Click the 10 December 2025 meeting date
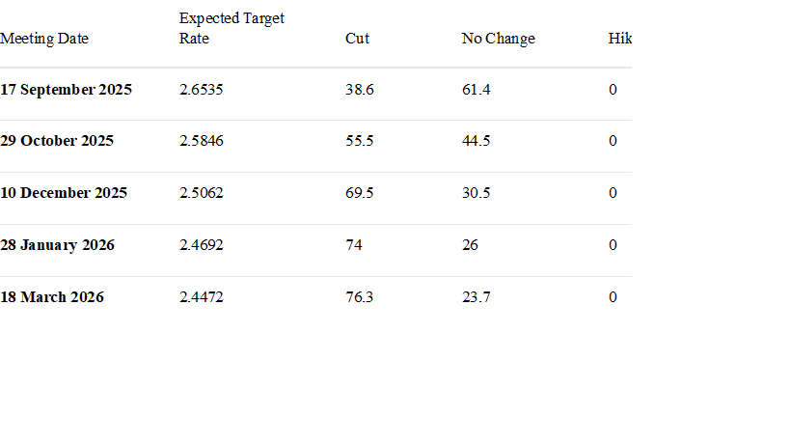 [x=64, y=193]
